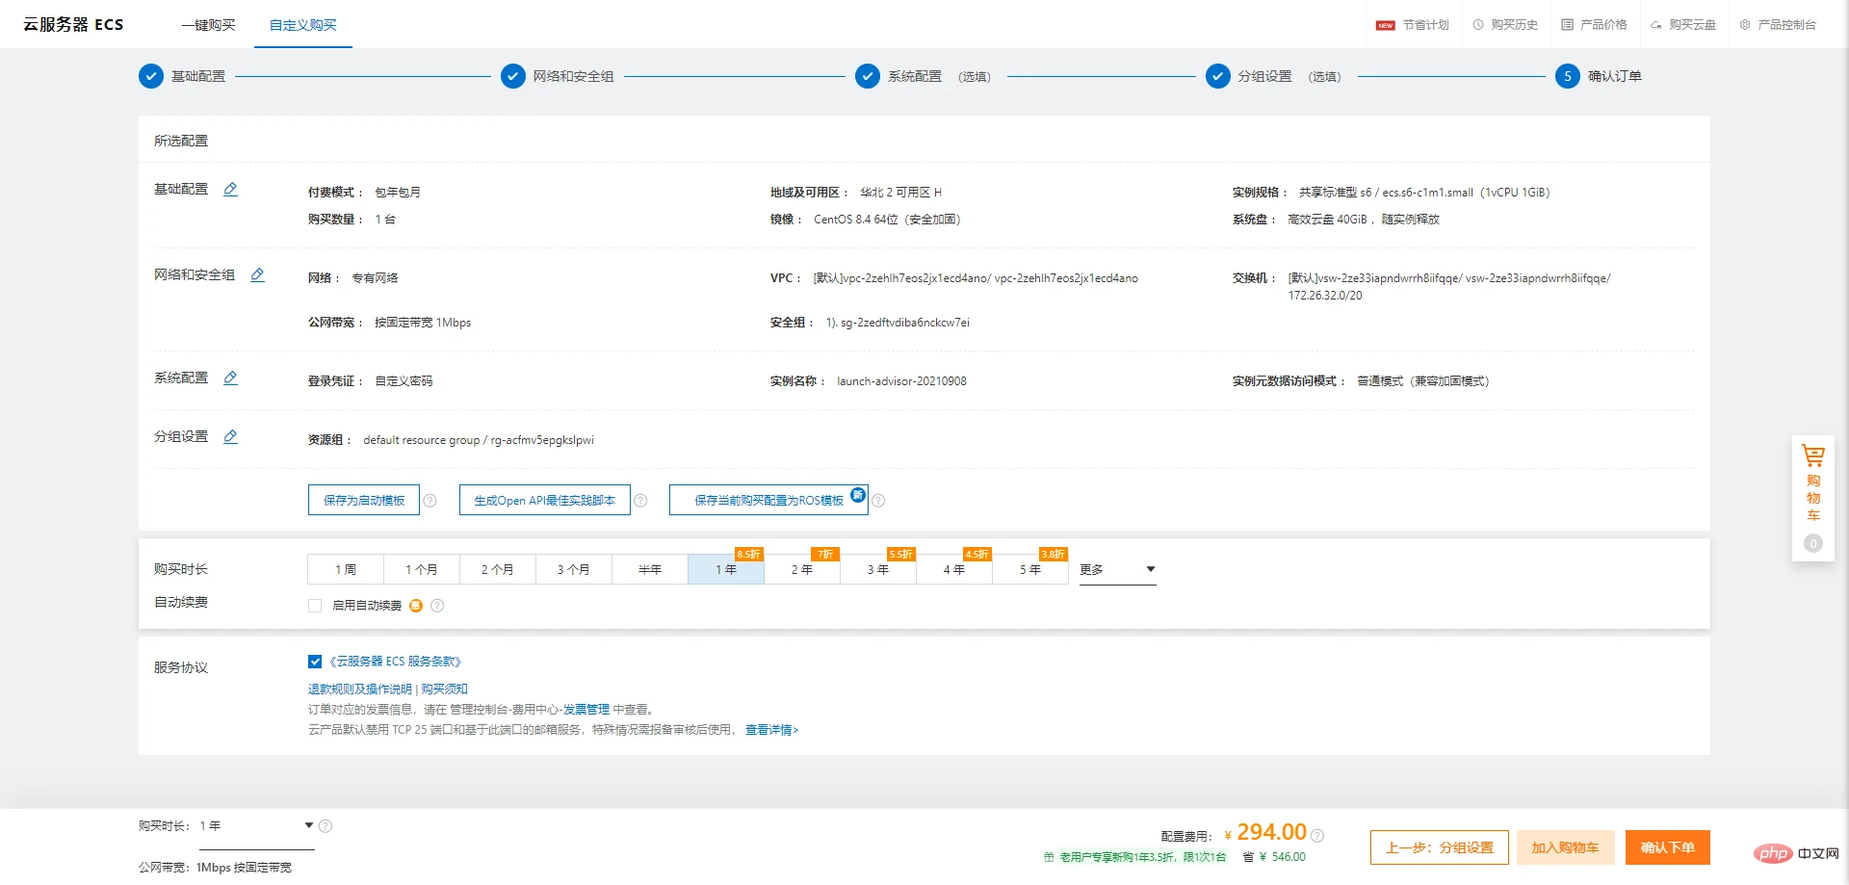Switch to the 一键购买 tab
The height and width of the screenshot is (885, 1849).
click(x=208, y=25)
